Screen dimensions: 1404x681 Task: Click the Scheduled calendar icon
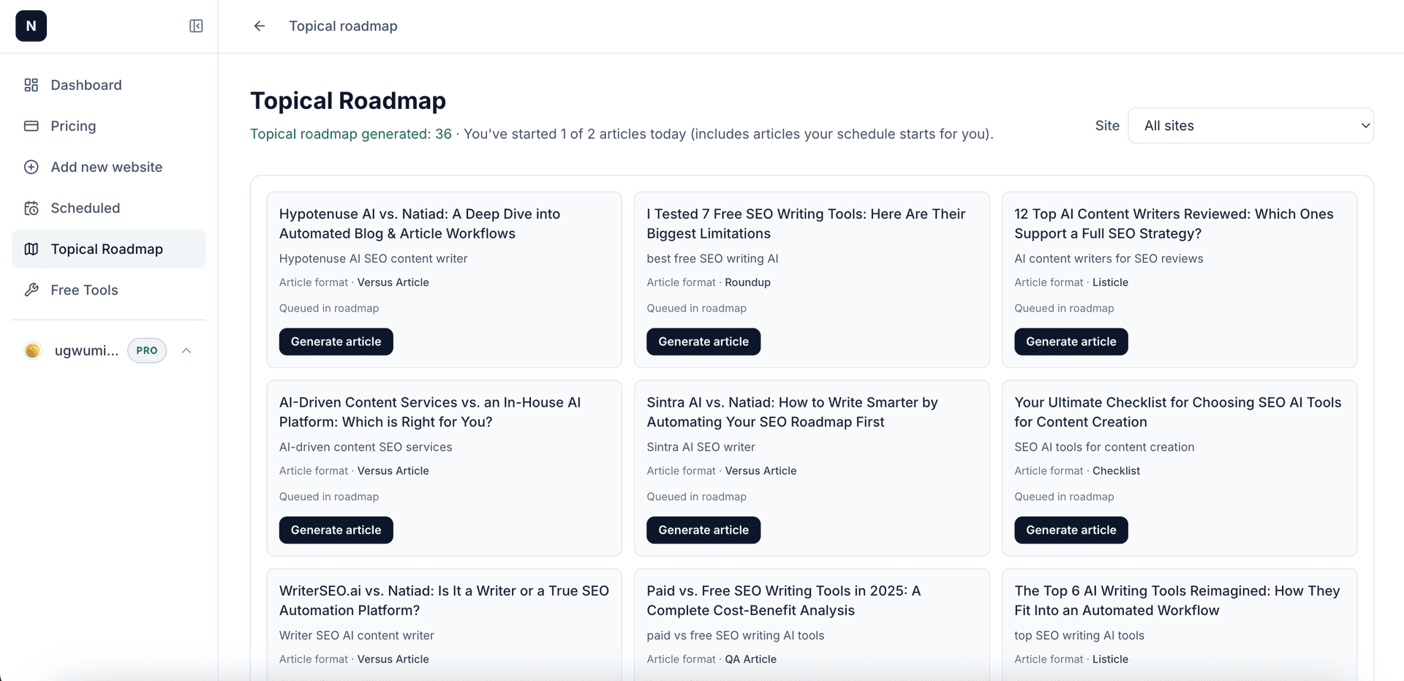31,208
